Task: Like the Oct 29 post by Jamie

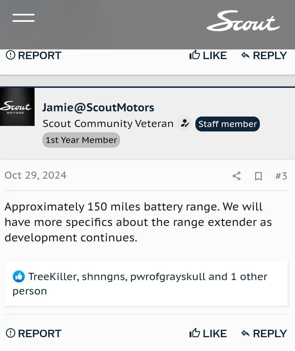Action: tap(208, 333)
